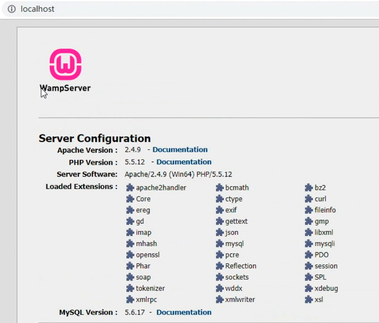Click the puzzle icon next to json
The height and width of the screenshot is (323, 379).
pos(219,232)
